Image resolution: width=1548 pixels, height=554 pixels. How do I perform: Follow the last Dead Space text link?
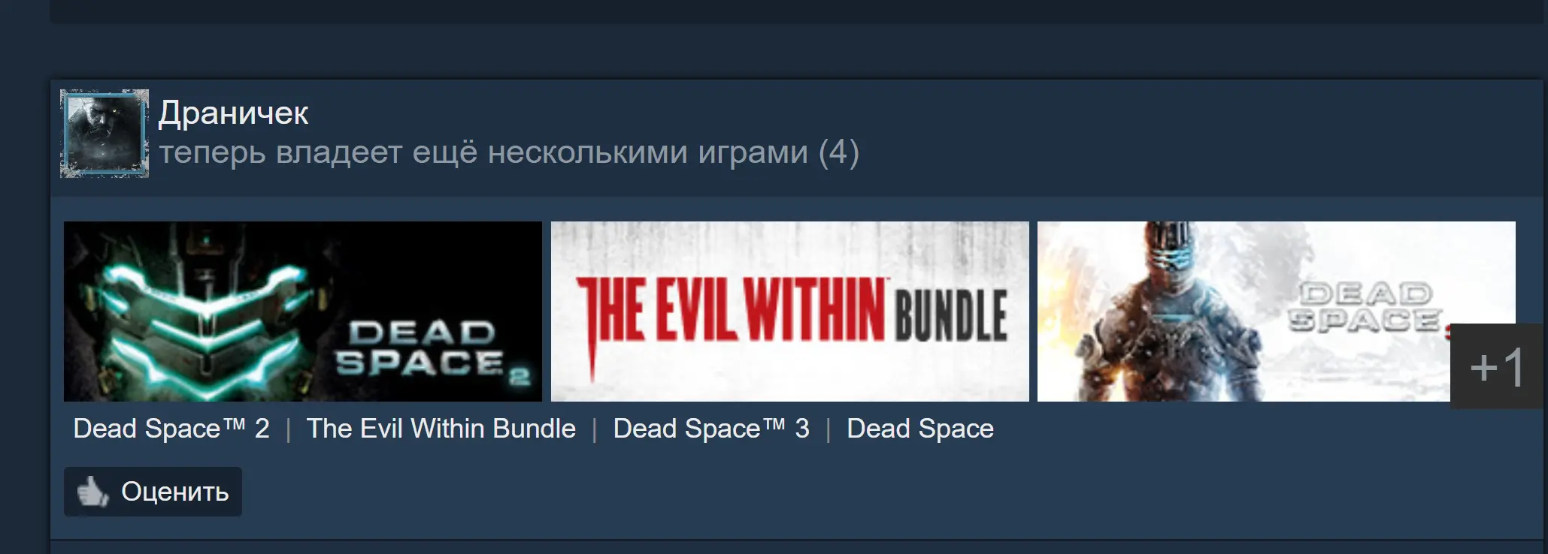920,429
